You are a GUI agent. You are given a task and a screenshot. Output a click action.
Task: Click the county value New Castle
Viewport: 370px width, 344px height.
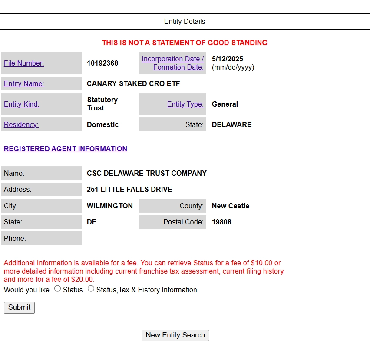231,206
